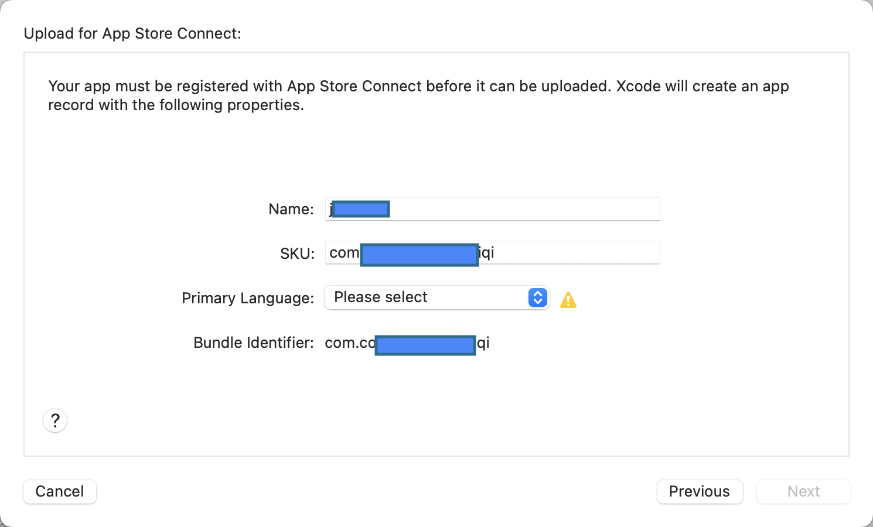Expand the "Please select" popup menu
Viewport: 873px width, 527px height.
pos(436,297)
